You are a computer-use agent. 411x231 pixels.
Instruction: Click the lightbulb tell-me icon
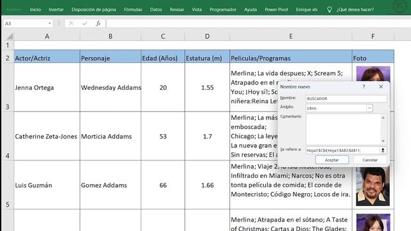329,10
